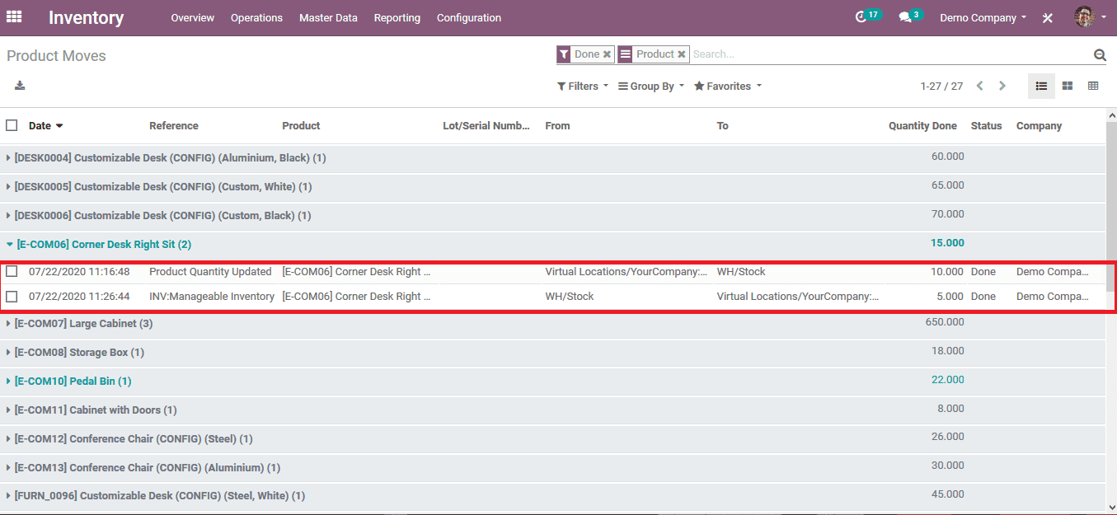Viewport: 1117px width, 515px height.
Task: Remove the Done filter facet
Action: click(607, 54)
